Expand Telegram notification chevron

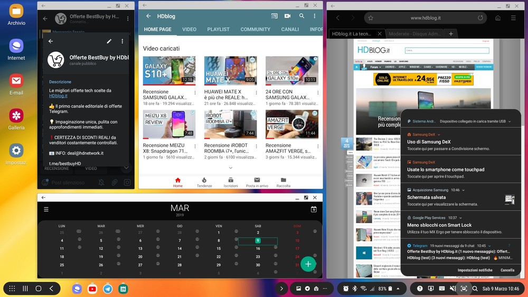coord(489,246)
